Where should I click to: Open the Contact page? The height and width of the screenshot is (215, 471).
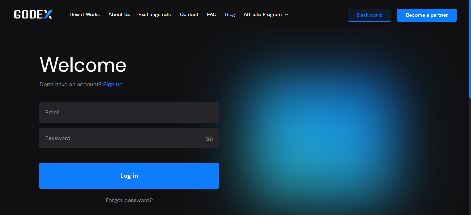tap(189, 15)
